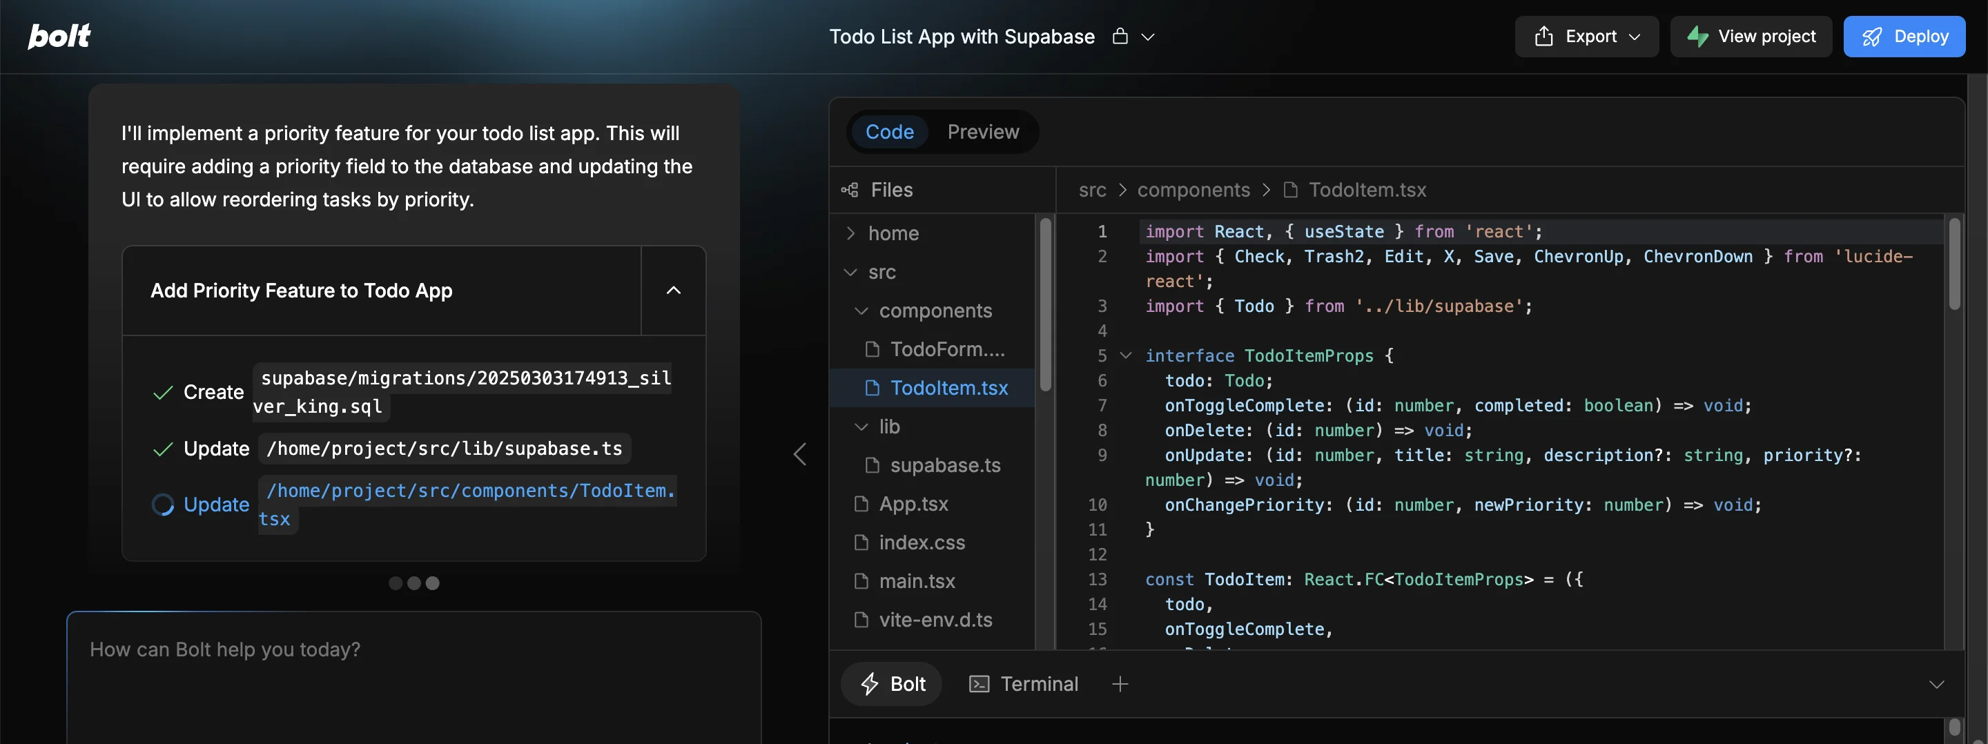Fold the interface TodoItemProps block

(1126, 356)
